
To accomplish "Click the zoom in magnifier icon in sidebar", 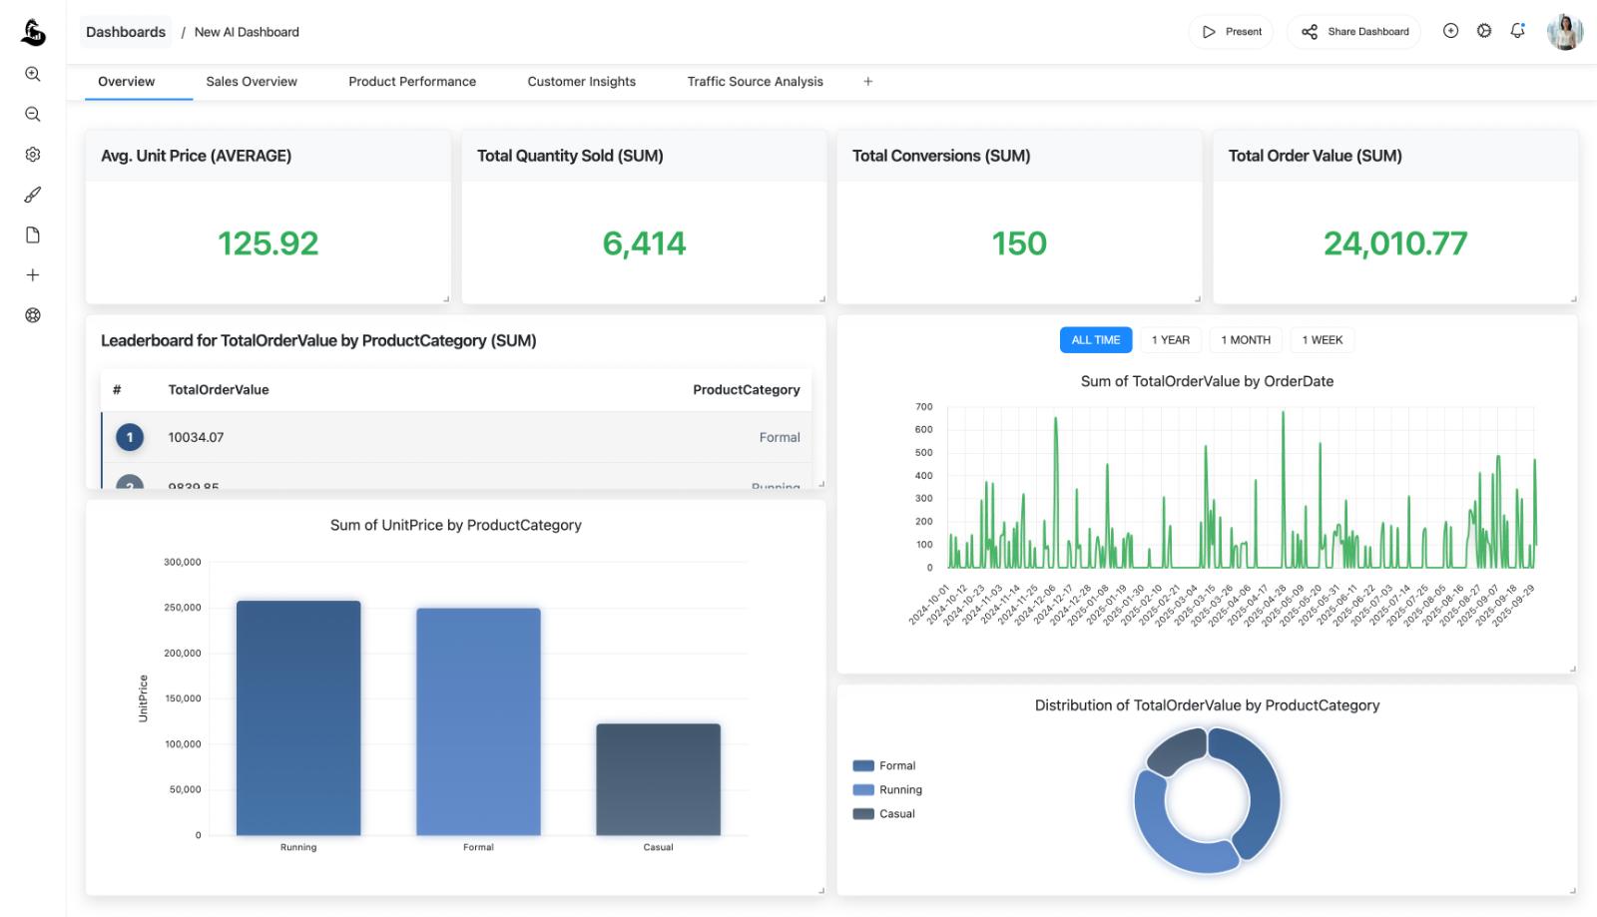I will tap(33, 74).
